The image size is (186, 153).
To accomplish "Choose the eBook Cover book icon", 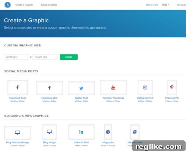I will pyautogui.click(x=135, y=132).
